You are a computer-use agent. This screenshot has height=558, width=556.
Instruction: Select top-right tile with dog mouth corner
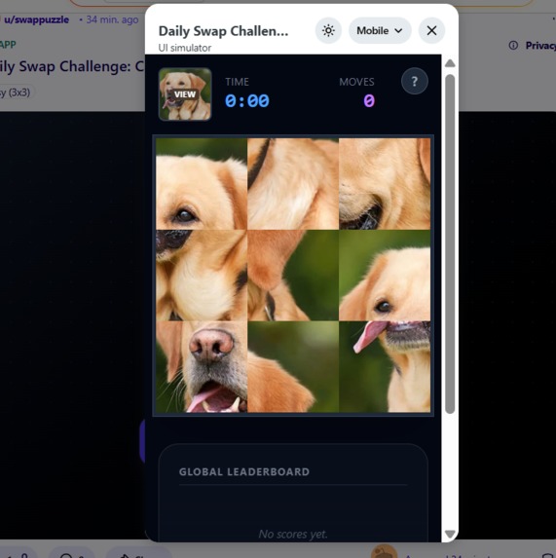(385, 184)
